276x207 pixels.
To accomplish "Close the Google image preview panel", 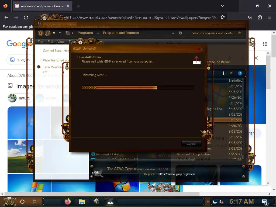I will coord(256,58).
